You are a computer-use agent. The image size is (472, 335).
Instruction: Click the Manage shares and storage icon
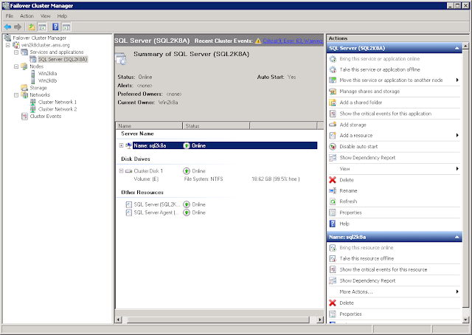click(x=333, y=91)
